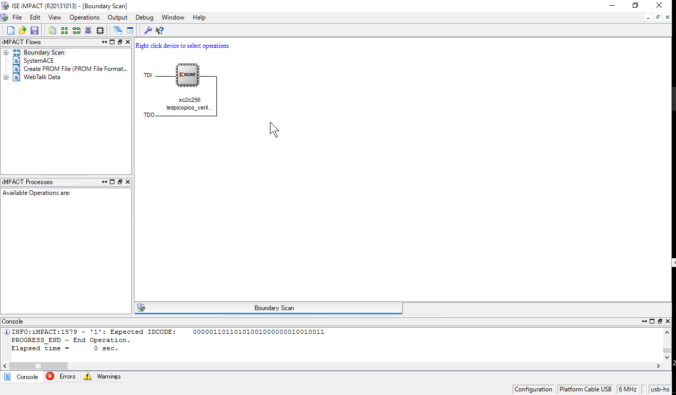
Task: Maximize the Console panel
Action: [652, 321]
